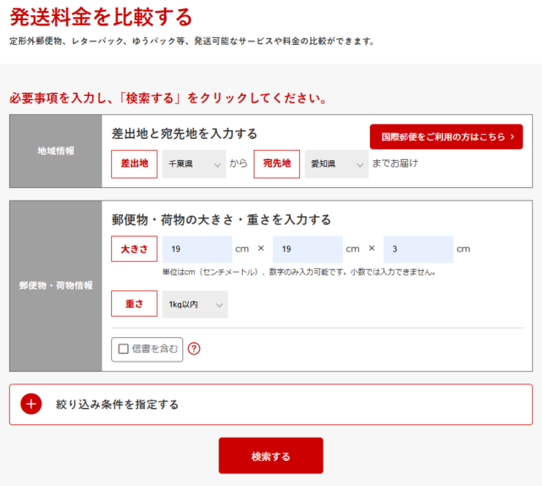This screenshot has width=542, height=486.
Task: Click the middle size input field
Action: (307, 249)
